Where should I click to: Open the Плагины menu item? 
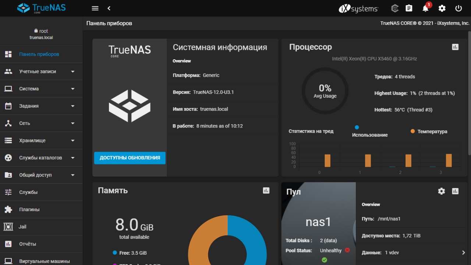41,209
